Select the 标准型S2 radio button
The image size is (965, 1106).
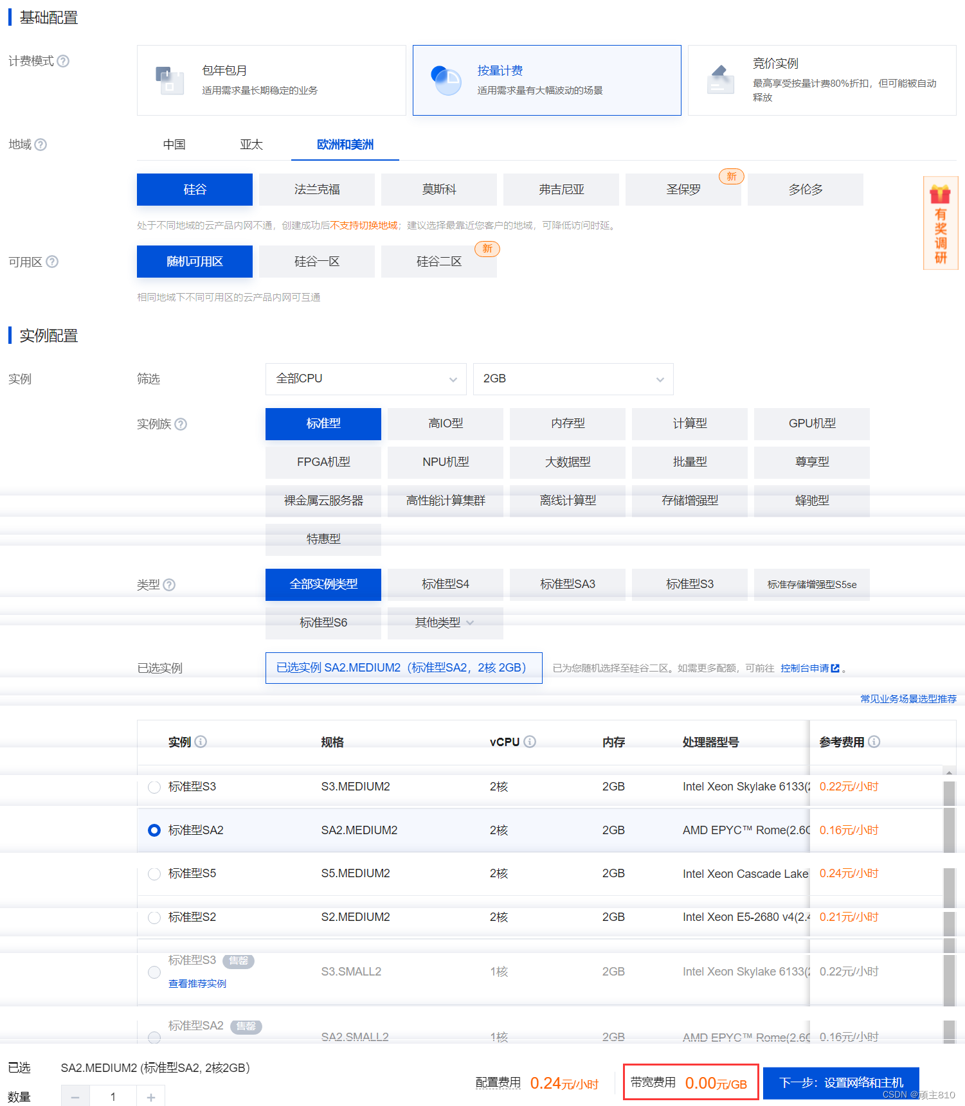click(154, 918)
